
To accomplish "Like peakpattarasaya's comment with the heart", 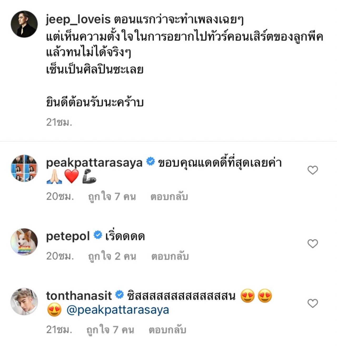I will coord(313,170).
